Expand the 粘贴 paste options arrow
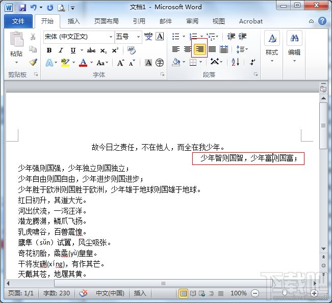The height and width of the screenshot is (303, 332). pyautogui.click(x=16, y=62)
